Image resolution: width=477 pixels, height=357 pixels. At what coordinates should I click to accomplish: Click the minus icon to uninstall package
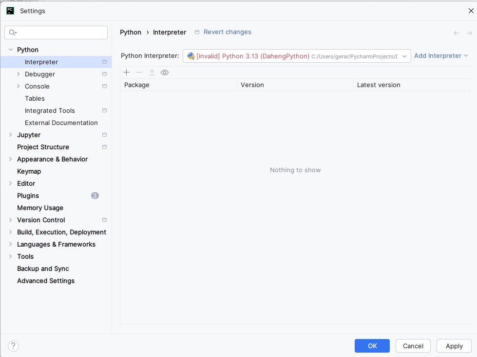[x=139, y=72]
